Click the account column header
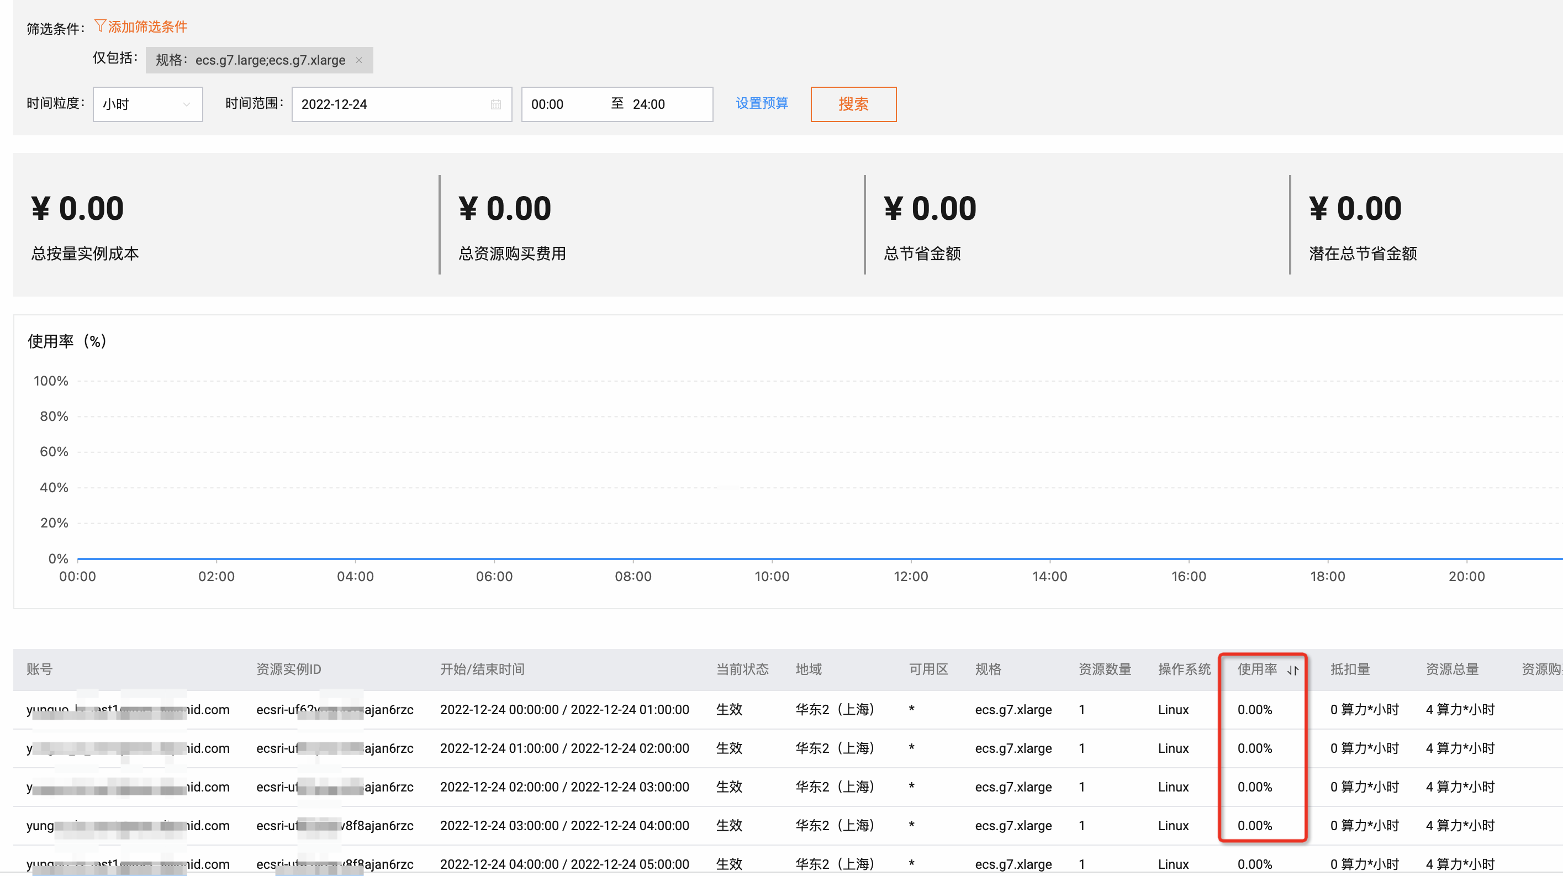Screen dimensions: 1563x876 [39, 669]
